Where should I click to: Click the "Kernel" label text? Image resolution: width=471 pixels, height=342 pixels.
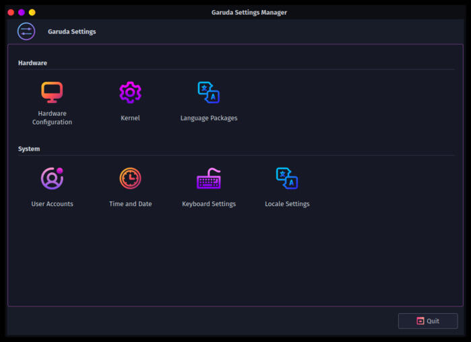click(x=130, y=118)
